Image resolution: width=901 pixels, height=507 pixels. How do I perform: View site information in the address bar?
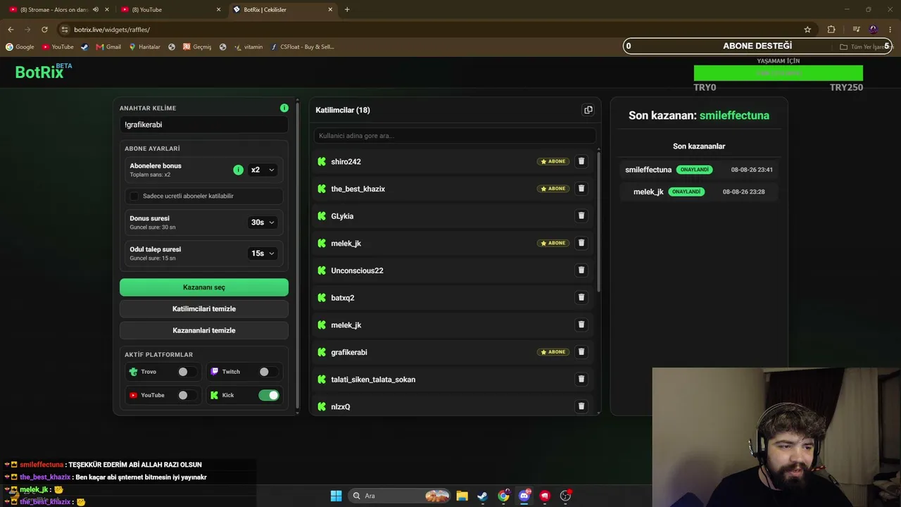[65, 30]
